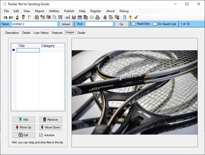Click the printer icon

click(x=98, y=17)
